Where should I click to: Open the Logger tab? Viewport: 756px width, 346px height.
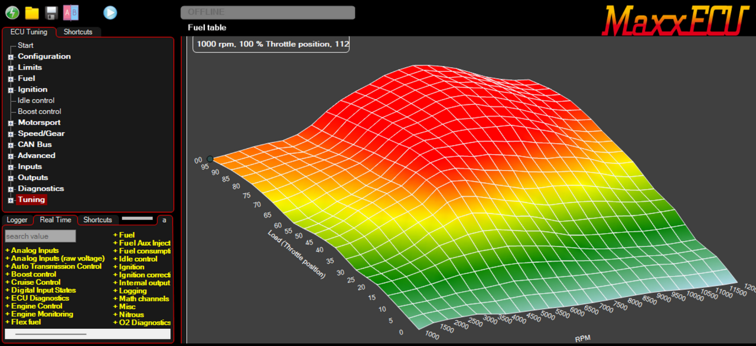17,220
